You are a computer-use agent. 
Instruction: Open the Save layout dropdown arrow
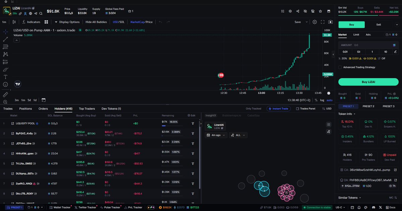point(307,22)
